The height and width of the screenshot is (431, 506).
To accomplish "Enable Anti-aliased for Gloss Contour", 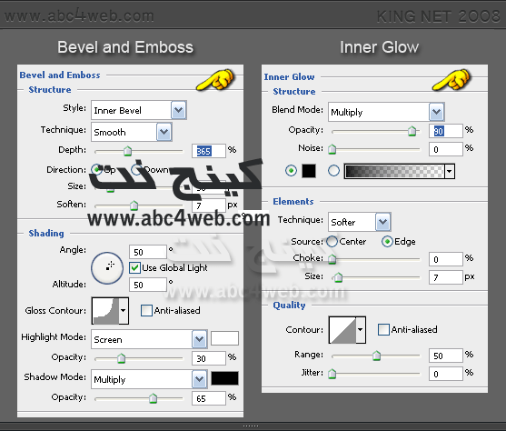I will tap(146, 310).
